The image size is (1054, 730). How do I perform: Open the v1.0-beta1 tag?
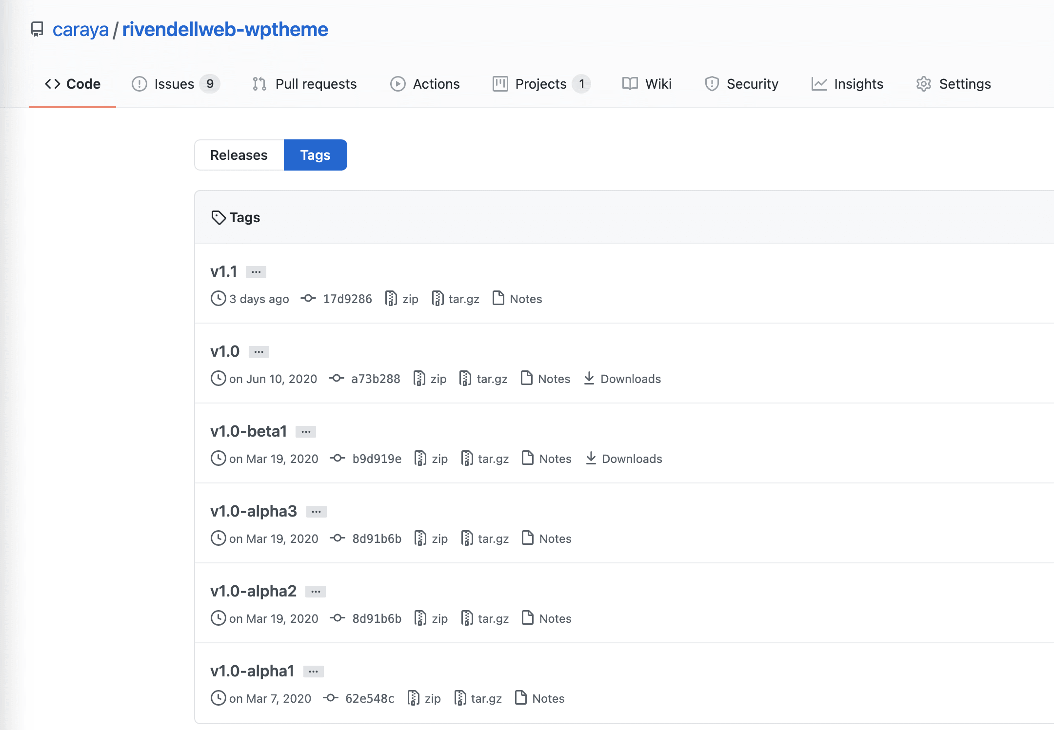point(249,431)
